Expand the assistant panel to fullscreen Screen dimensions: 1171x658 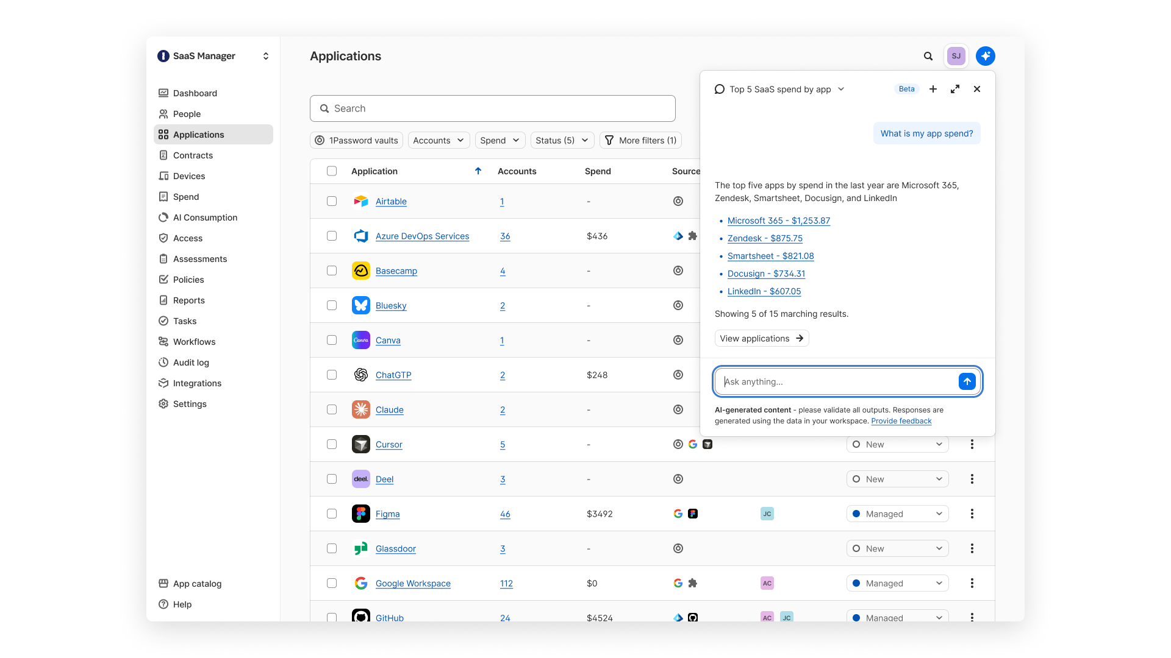(955, 89)
